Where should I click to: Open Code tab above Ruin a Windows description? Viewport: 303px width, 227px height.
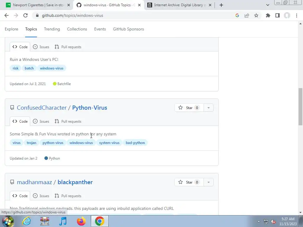[x=20, y=47]
